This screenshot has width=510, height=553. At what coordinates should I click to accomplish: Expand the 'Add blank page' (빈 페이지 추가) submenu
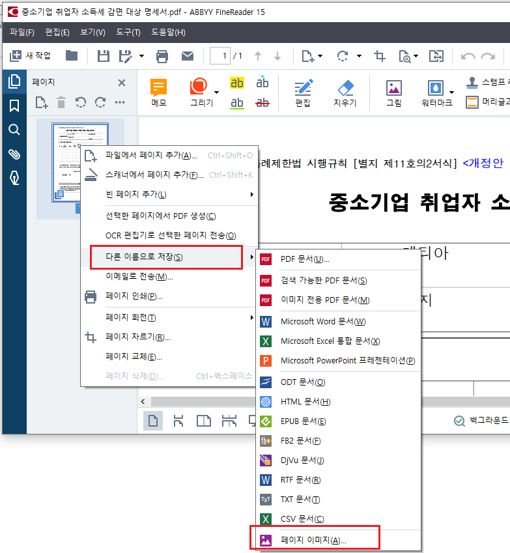[169, 194]
